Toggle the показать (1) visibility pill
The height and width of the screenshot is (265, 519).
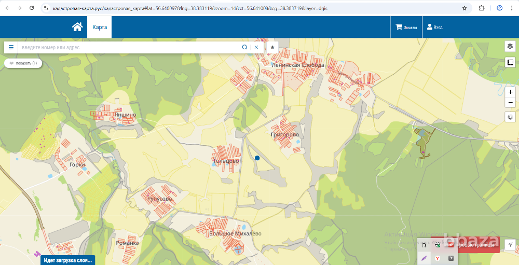tap(23, 63)
